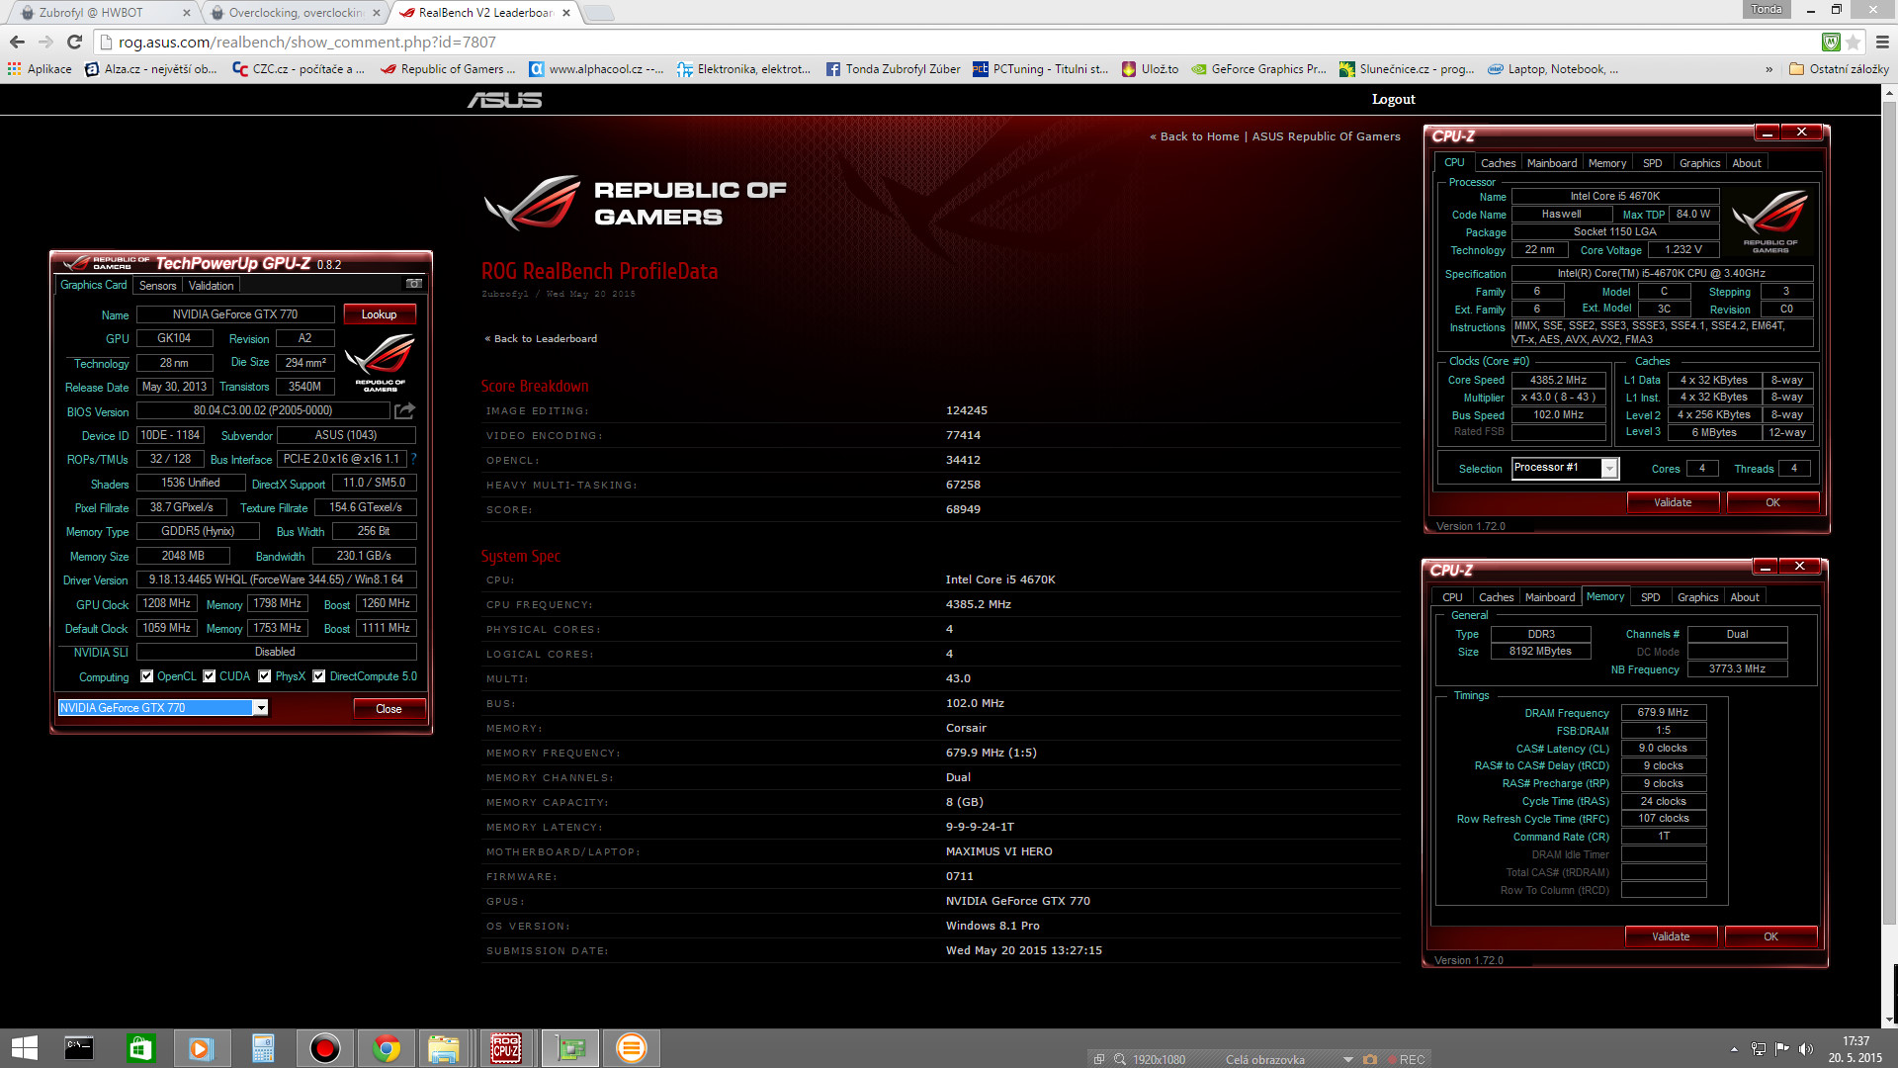Image resolution: width=1898 pixels, height=1068 pixels.
Task: Toggle the DirectCompute 5.0 checkbox
Action: (319, 676)
